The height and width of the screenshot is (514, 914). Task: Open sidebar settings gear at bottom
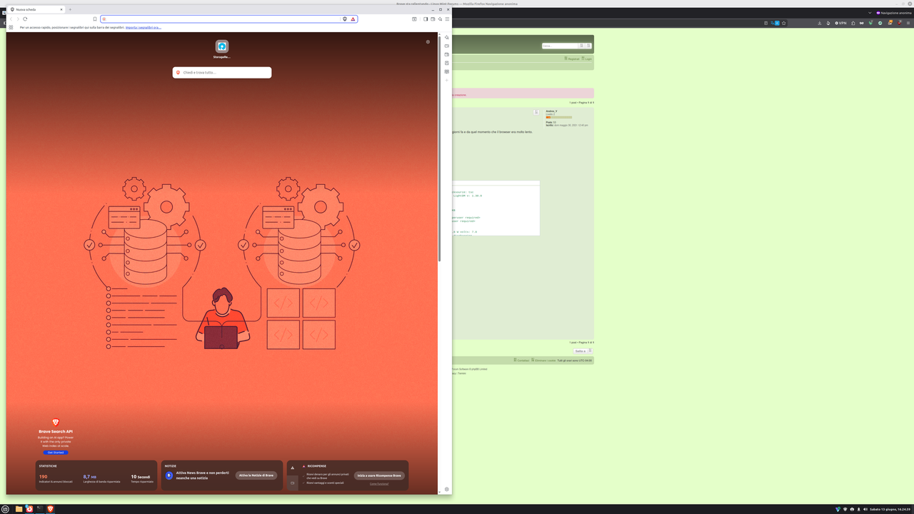[447, 489]
